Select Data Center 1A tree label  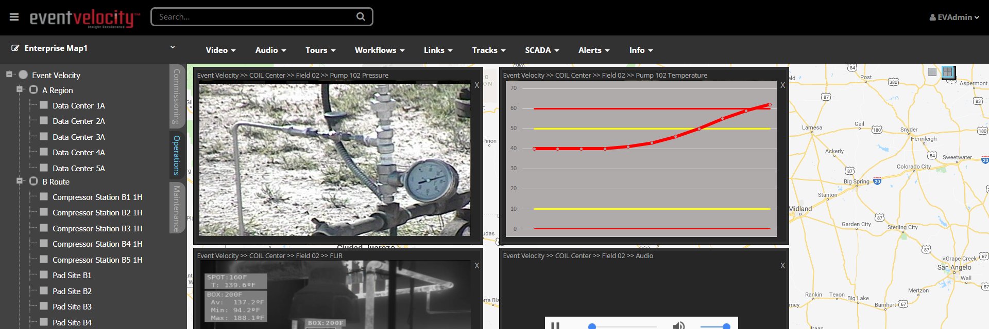point(79,105)
